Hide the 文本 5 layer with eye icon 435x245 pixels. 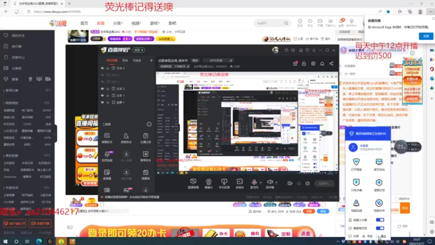point(102,68)
